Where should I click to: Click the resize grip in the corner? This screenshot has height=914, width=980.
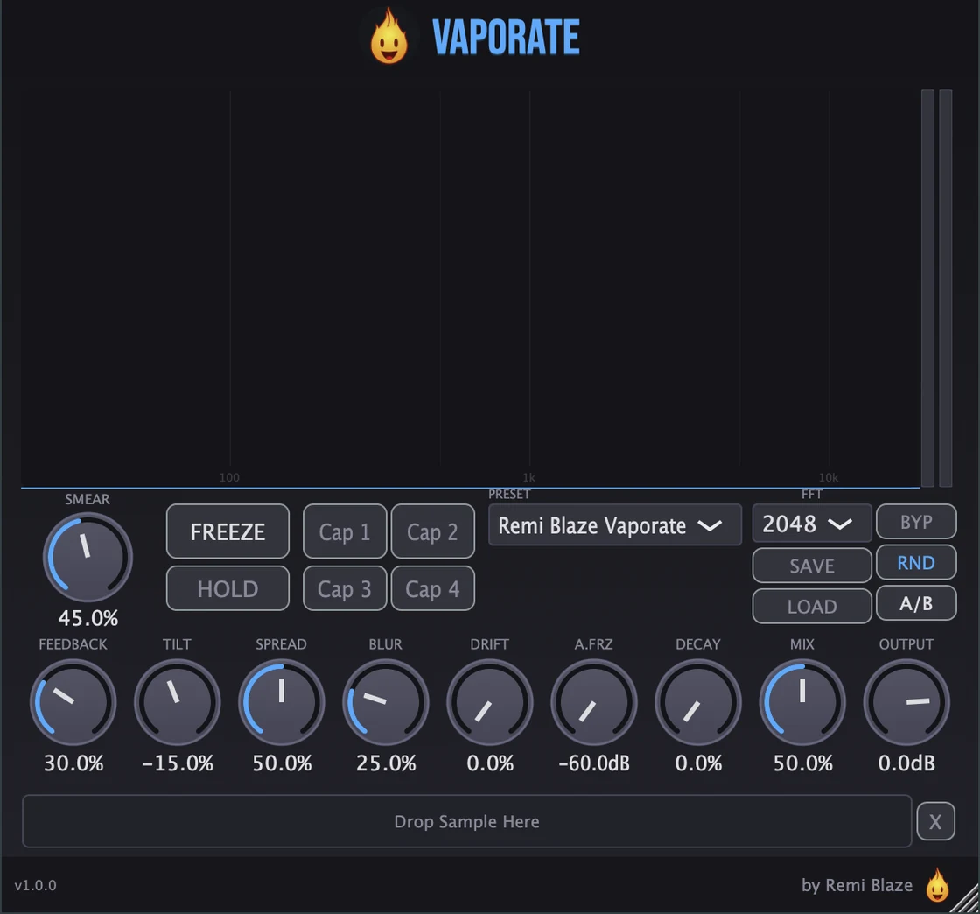click(x=966, y=899)
